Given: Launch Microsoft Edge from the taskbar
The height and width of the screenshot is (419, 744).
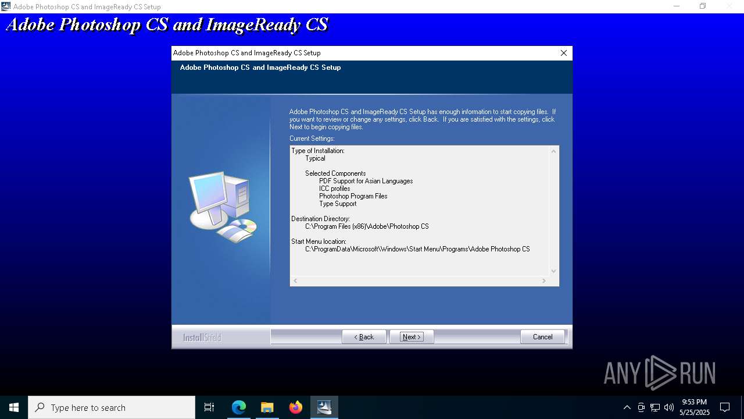Looking at the screenshot, I should pyautogui.click(x=239, y=407).
